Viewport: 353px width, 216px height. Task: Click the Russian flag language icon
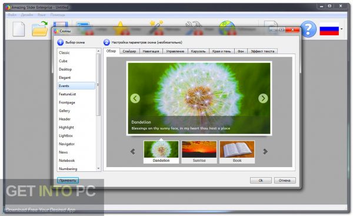[329, 29]
